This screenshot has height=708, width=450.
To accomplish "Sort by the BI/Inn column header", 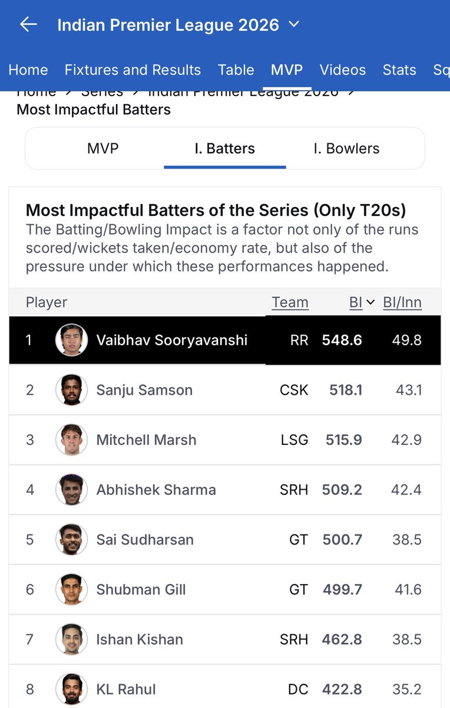I will point(402,303).
